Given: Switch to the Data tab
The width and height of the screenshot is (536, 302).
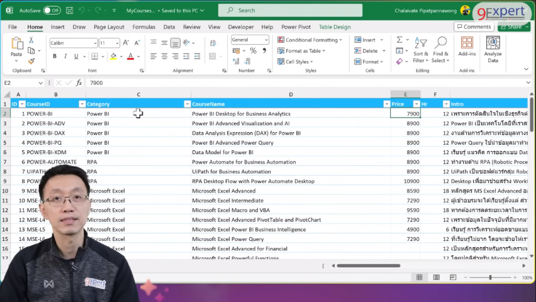Looking at the screenshot, I should pyautogui.click(x=169, y=26).
